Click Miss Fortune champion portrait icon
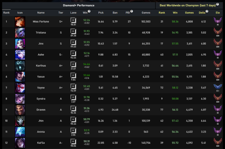The width and height of the screenshot is (225, 149). coord(20,22)
